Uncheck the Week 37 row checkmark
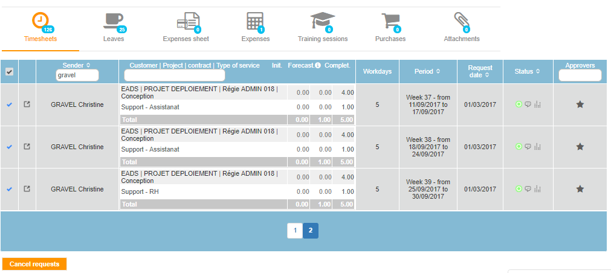Image resolution: width=611 pixels, height=273 pixels. [x=9, y=104]
